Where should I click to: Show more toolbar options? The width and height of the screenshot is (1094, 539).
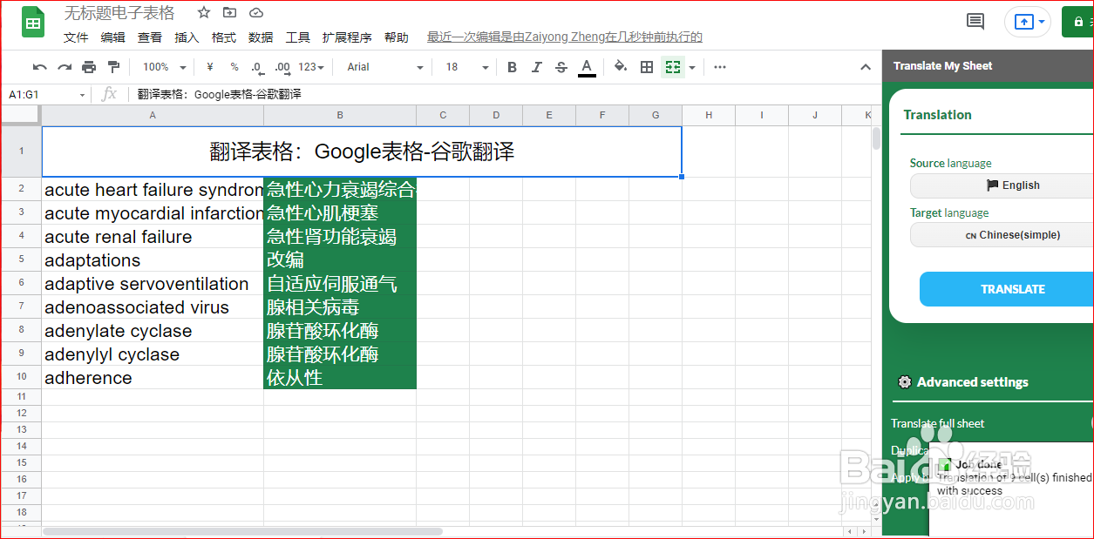click(x=720, y=67)
